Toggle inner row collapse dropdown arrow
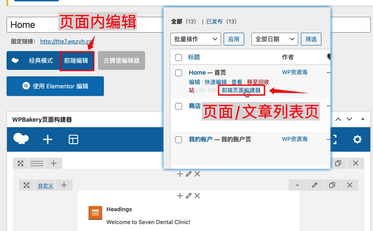Viewport: 373px width, 231px height. pos(297,185)
